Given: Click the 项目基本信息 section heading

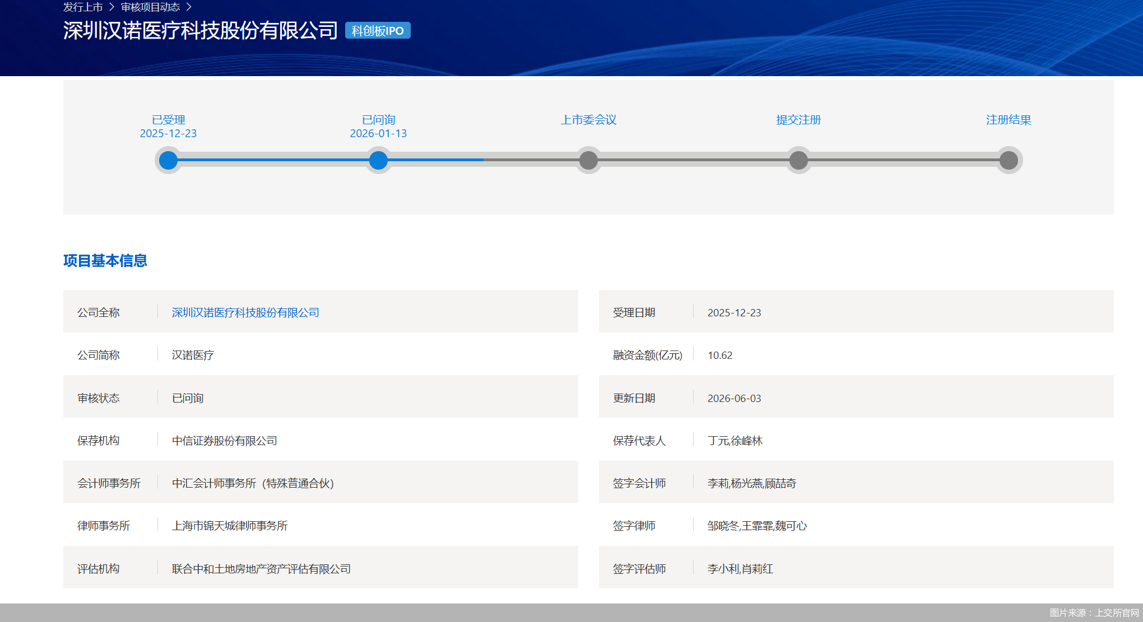Looking at the screenshot, I should point(105,261).
